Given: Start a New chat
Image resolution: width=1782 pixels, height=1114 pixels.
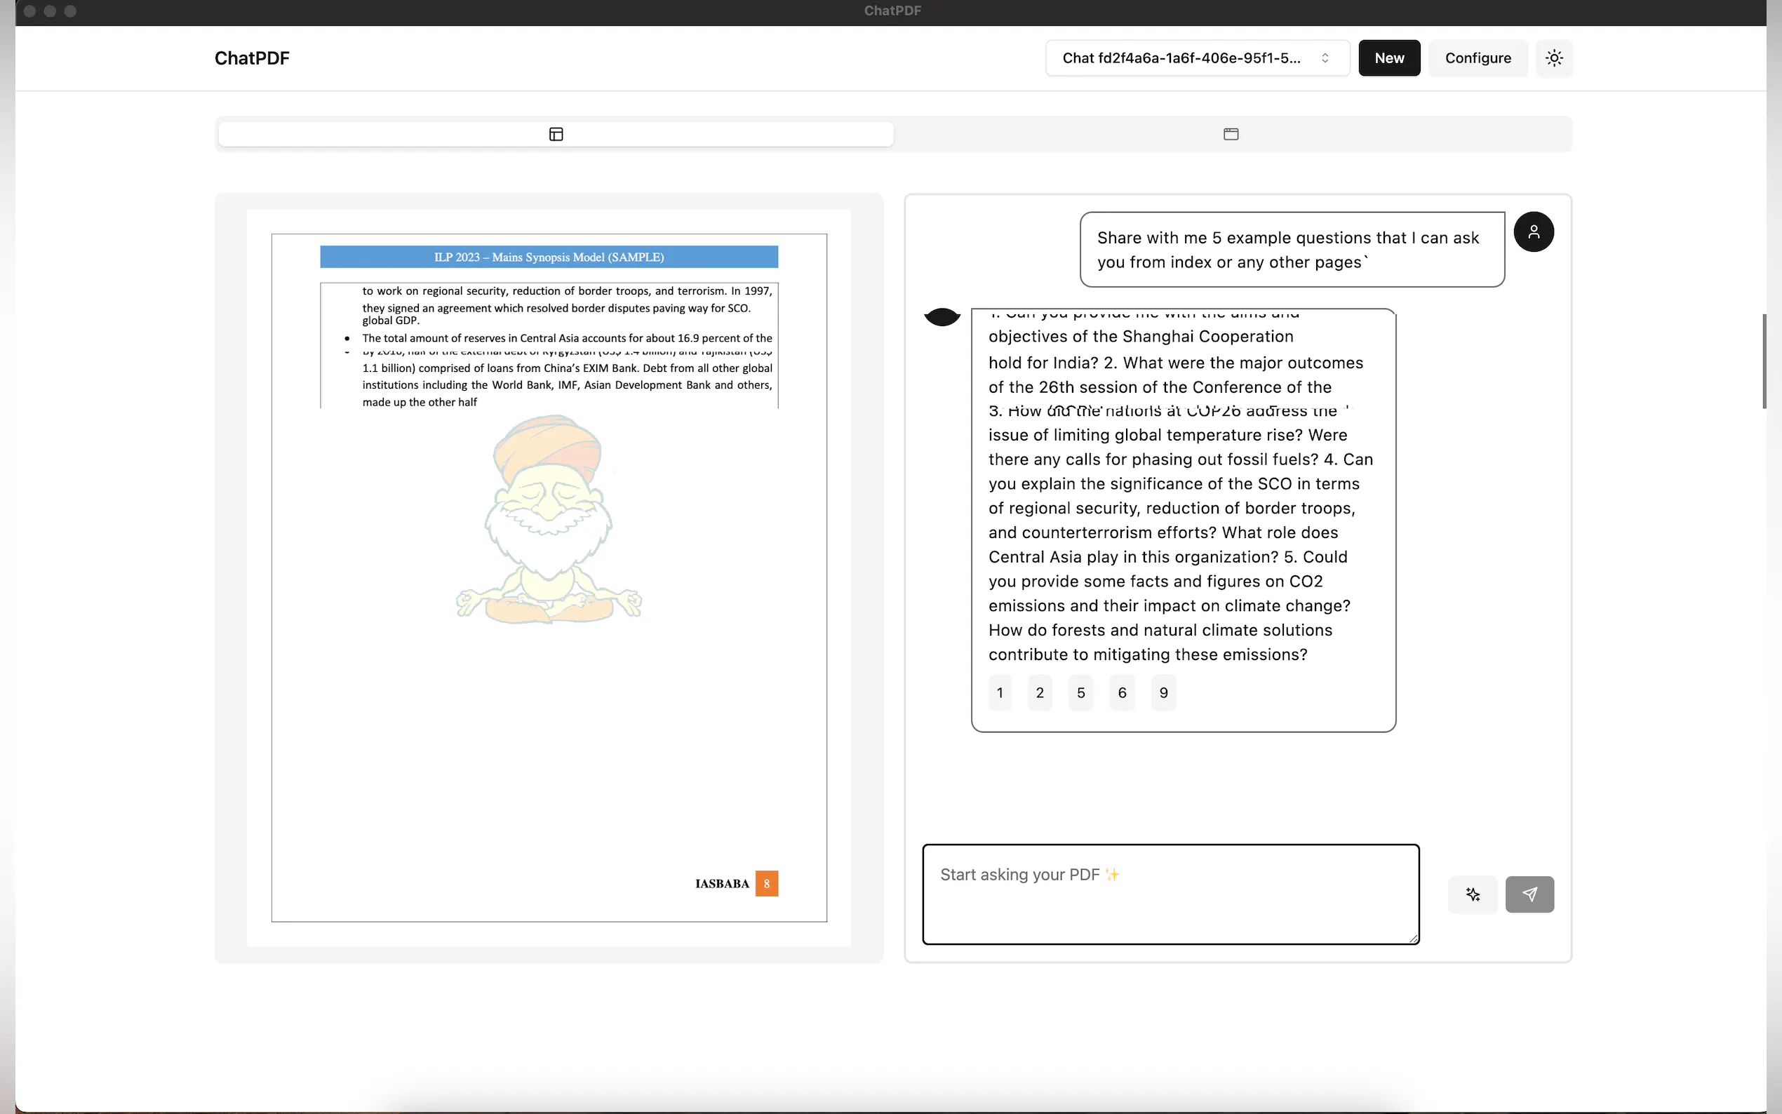Looking at the screenshot, I should point(1388,58).
